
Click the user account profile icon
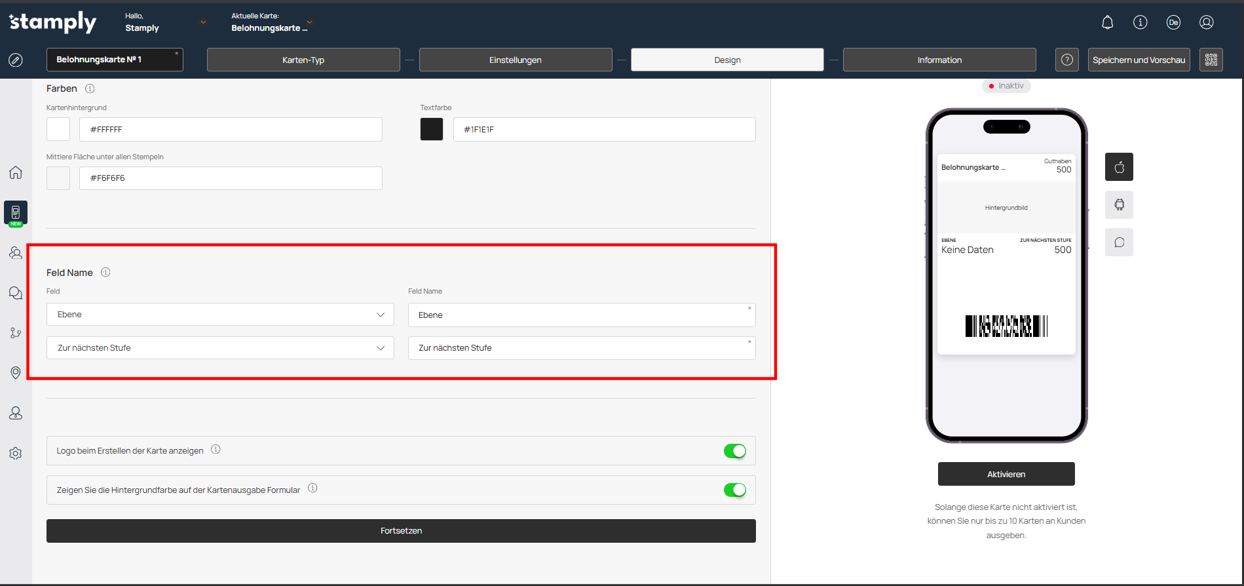click(x=1206, y=23)
